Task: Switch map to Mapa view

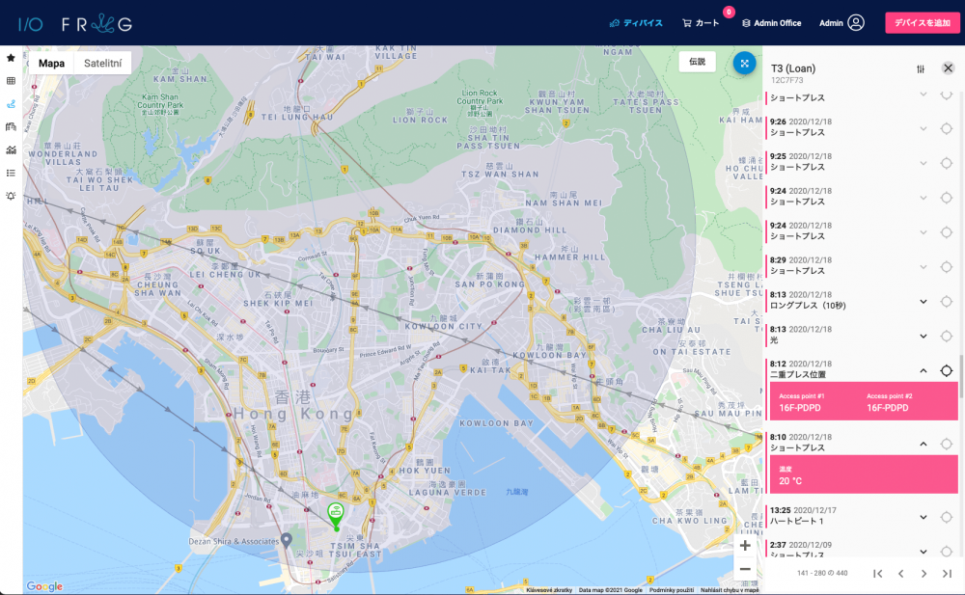Action: pyautogui.click(x=51, y=63)
